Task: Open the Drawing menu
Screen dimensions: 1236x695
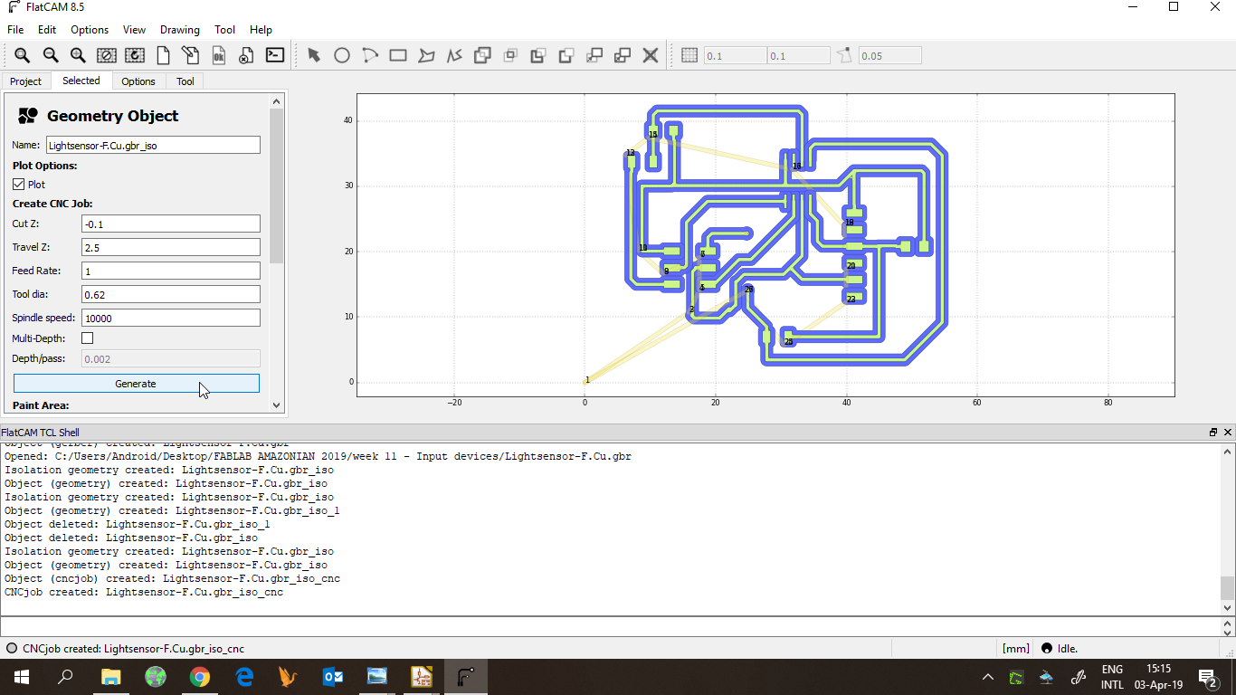Action: tap(179, 30)
